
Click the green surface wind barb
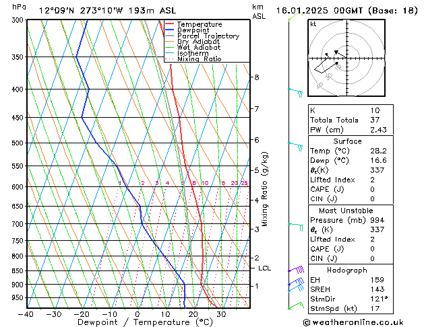click(x=296, y=305)
